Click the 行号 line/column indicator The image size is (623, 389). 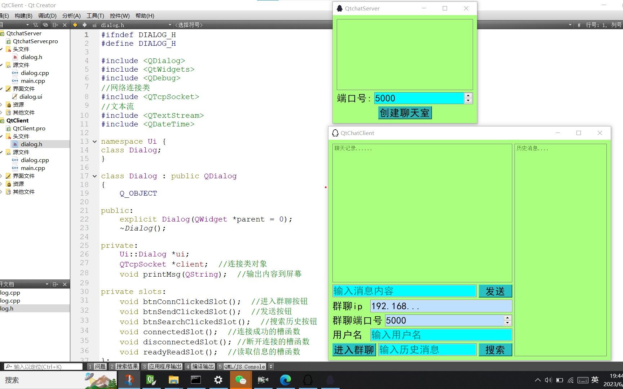click(x=604, y=25)
